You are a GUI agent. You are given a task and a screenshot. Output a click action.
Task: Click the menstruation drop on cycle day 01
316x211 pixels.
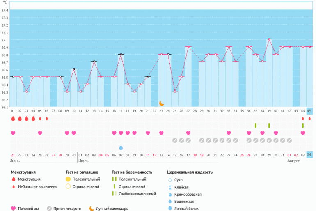13,118
